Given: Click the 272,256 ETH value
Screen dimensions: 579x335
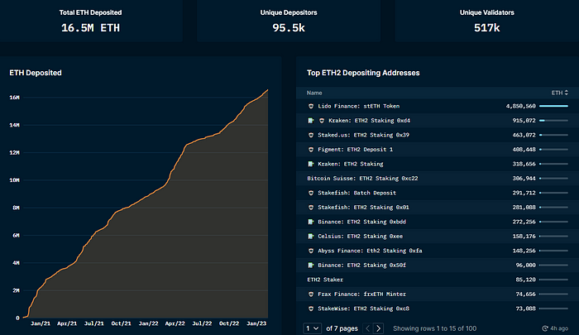Looking at the screenshot, I should 524,222.
